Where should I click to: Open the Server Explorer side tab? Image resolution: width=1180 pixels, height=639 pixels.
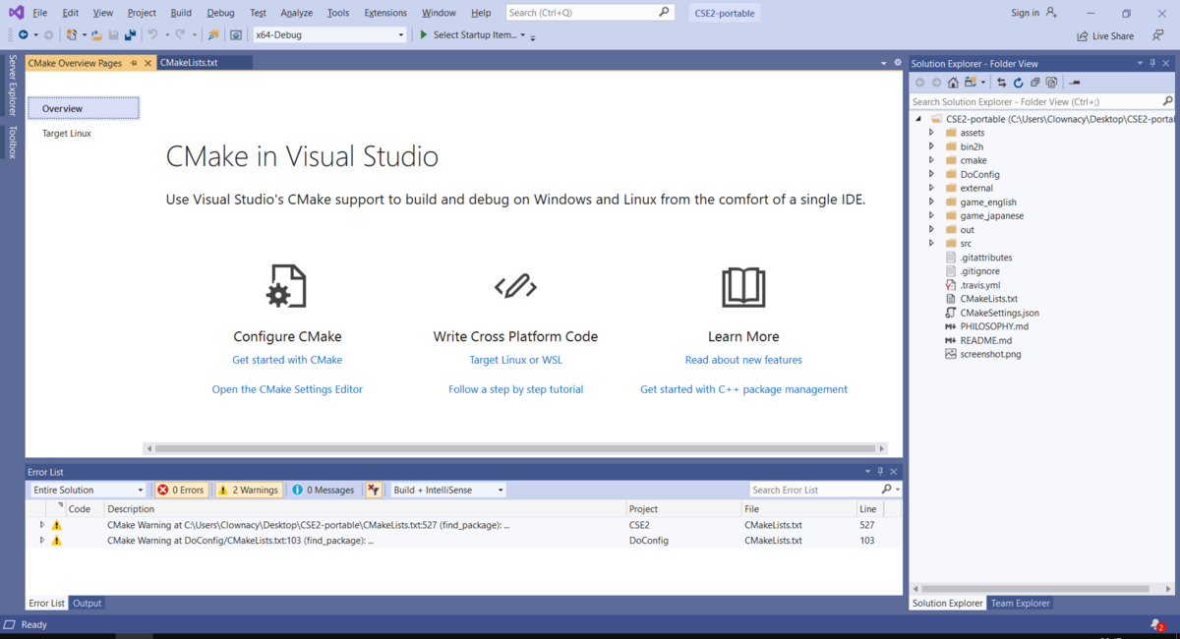(12, 86)
